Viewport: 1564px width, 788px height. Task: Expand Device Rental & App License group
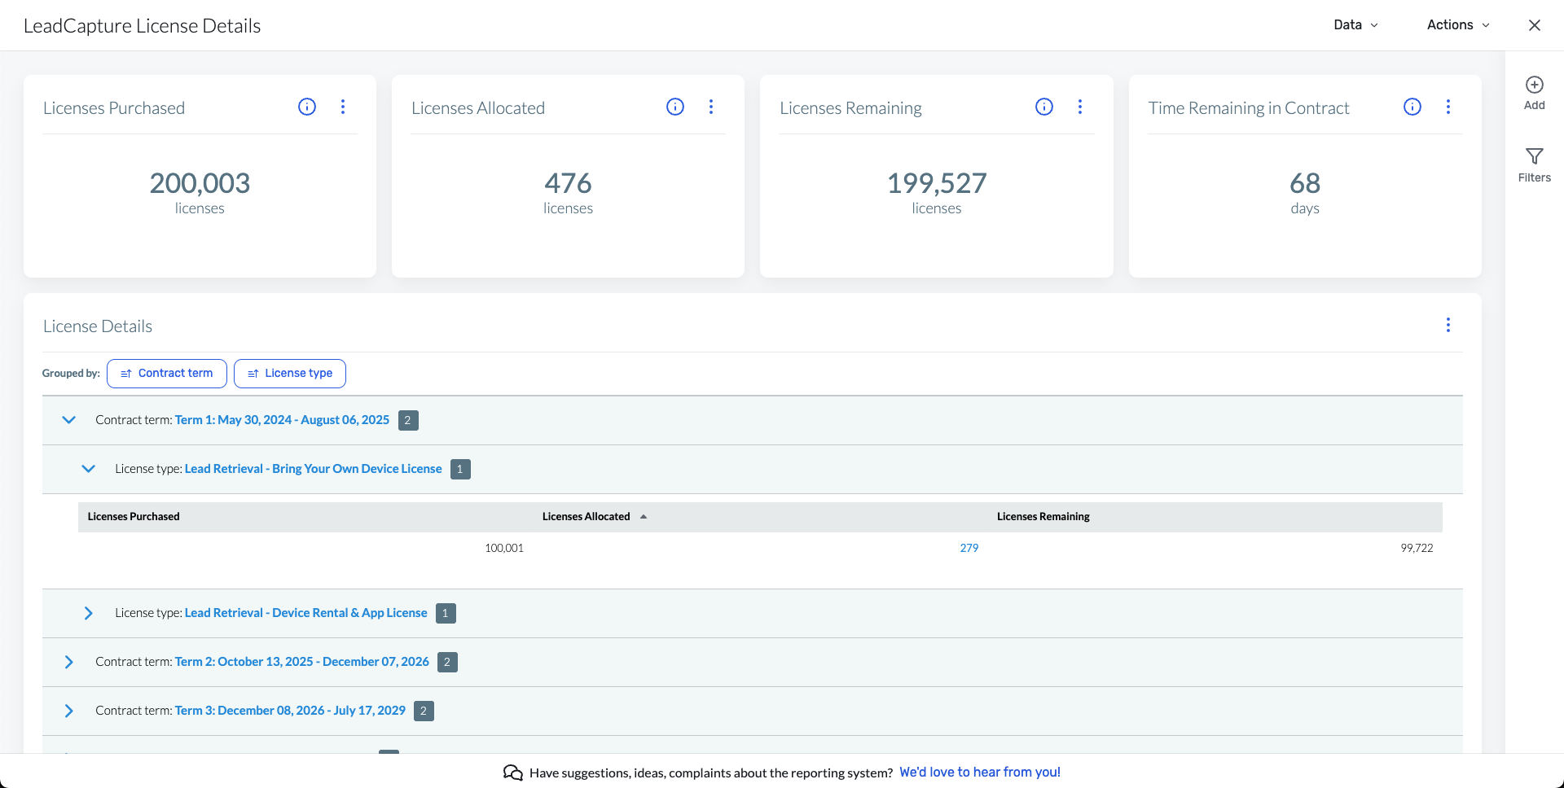(x=89, y=613)
